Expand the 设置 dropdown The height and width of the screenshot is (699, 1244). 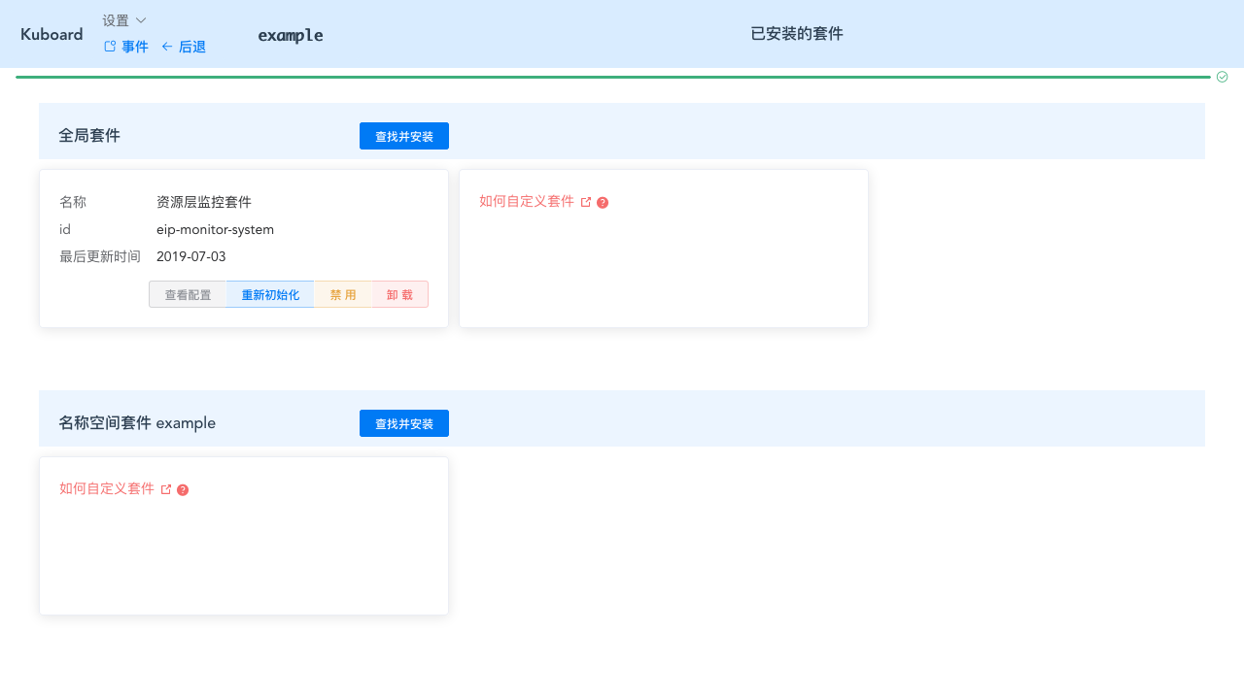[x=123, y=19]
